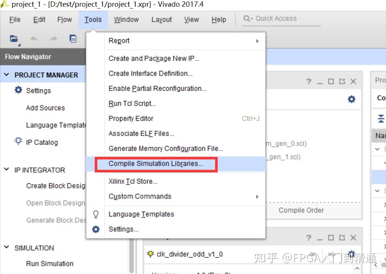
Task: Open Xilinx Tcl Store
Action: [x=176, y=181]
